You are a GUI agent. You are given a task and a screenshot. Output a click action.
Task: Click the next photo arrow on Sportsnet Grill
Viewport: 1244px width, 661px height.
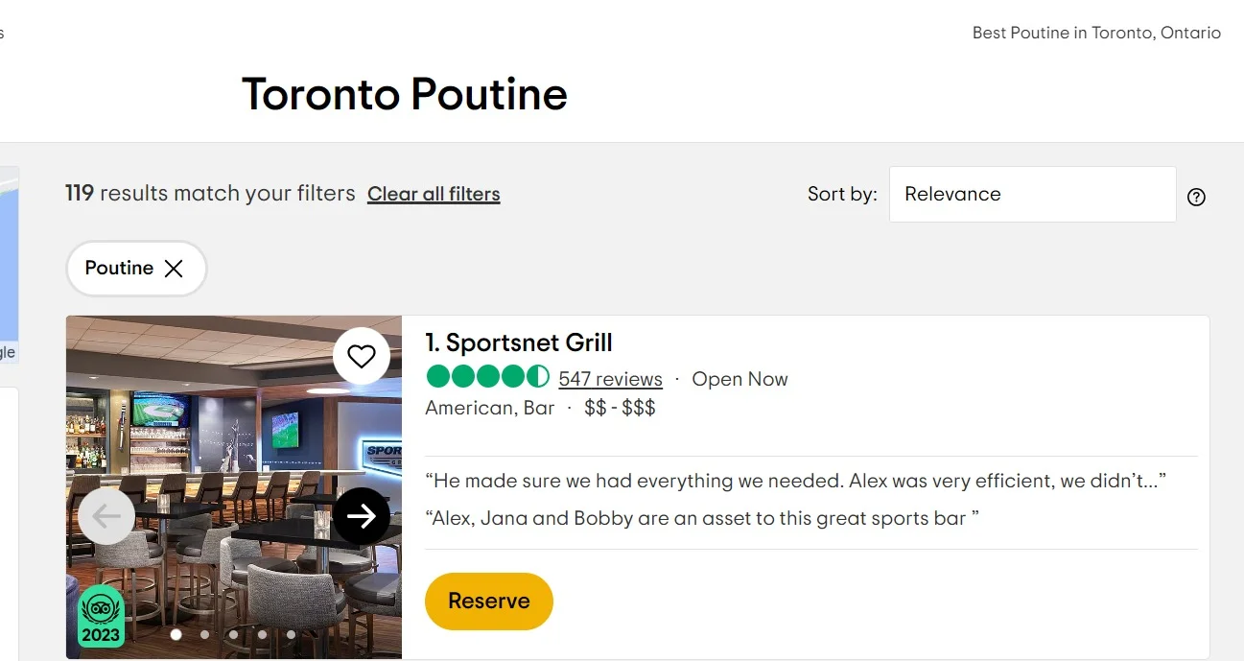[363, 516]
